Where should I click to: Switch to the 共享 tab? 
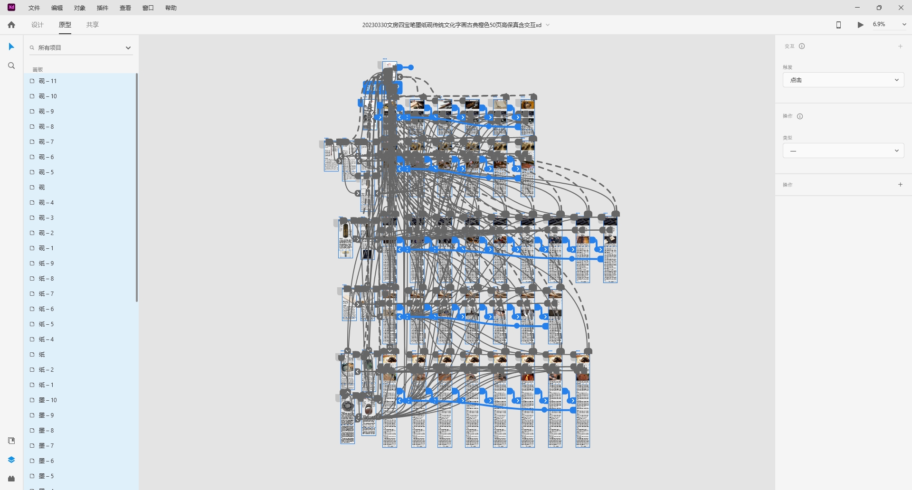93,25
